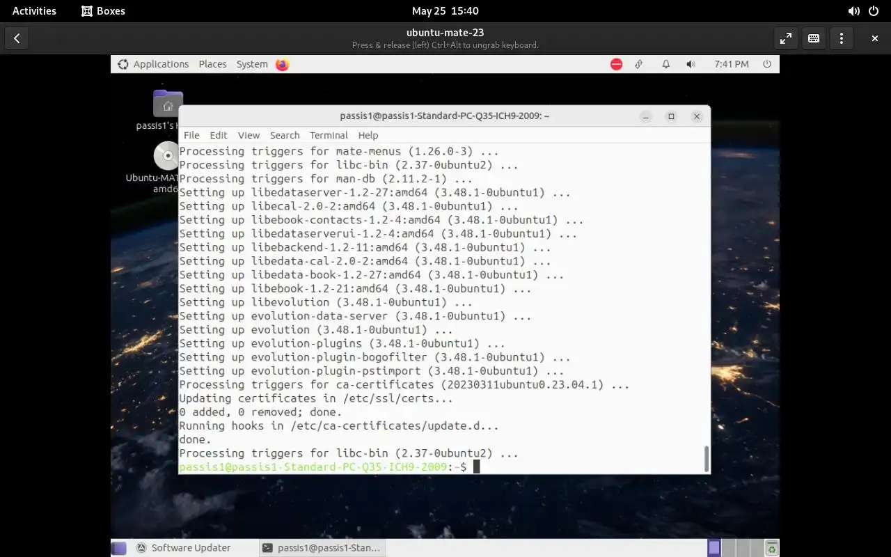Open the terminal Help menu
The height and width of the screenshot is (557, 891).
tap(368, 135)
